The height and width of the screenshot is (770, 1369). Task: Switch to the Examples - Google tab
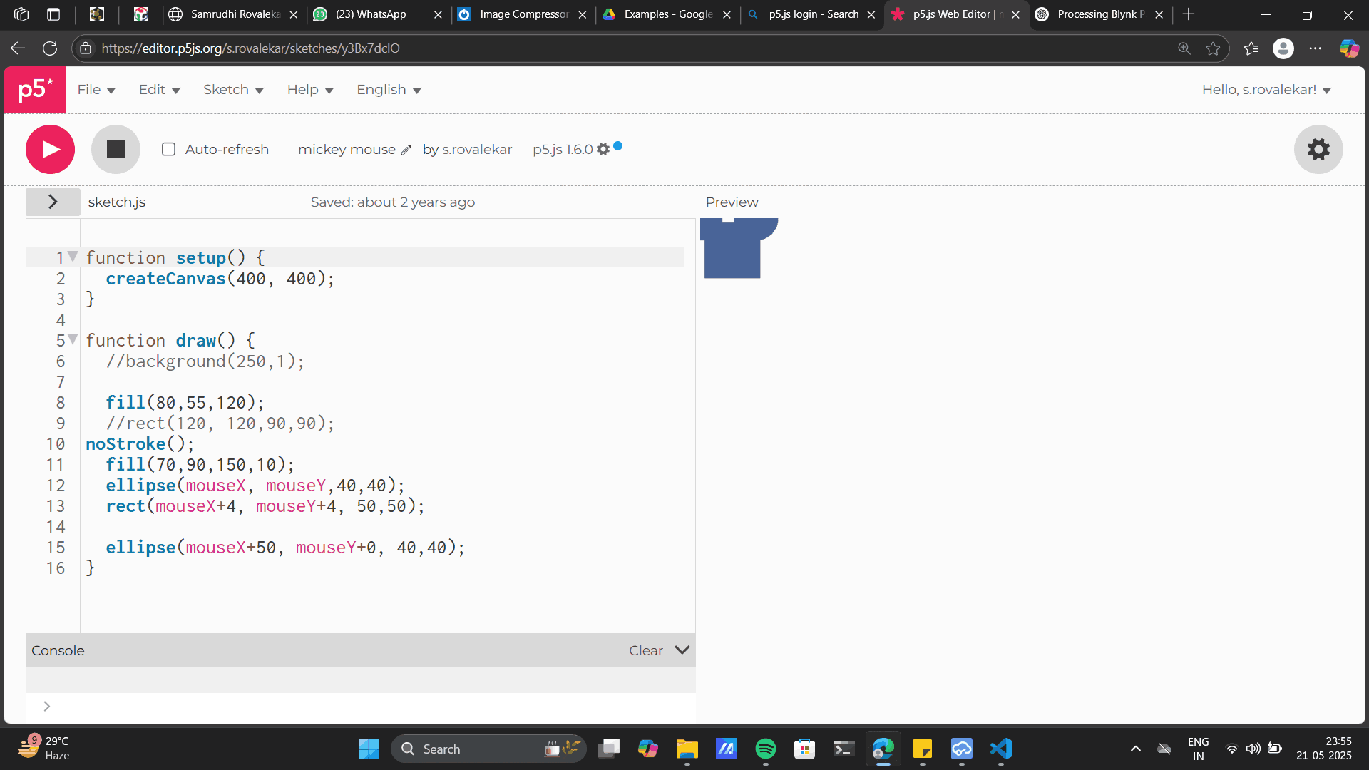coord(668,14)
